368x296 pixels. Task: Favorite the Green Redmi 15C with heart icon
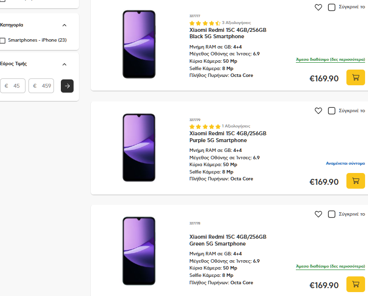point(318,214)
